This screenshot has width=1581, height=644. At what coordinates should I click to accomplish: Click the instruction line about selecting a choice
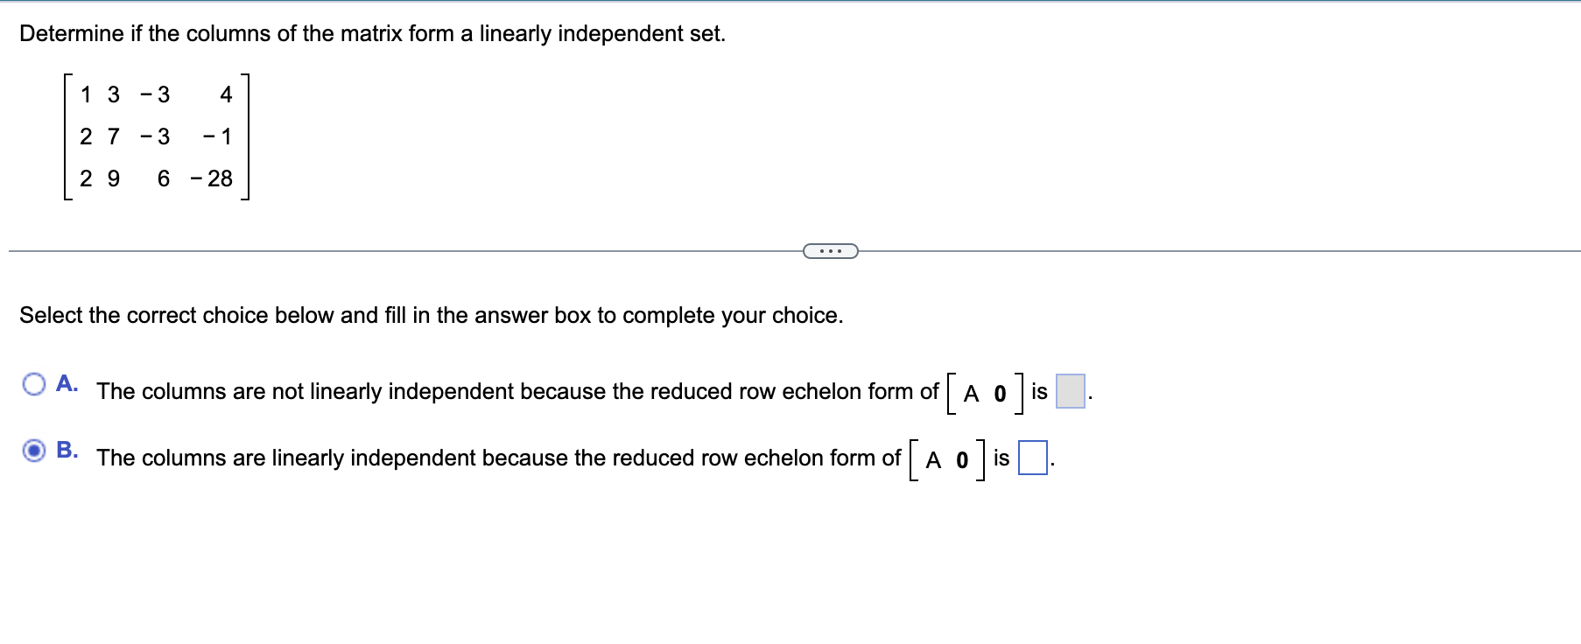click(431, 316)
